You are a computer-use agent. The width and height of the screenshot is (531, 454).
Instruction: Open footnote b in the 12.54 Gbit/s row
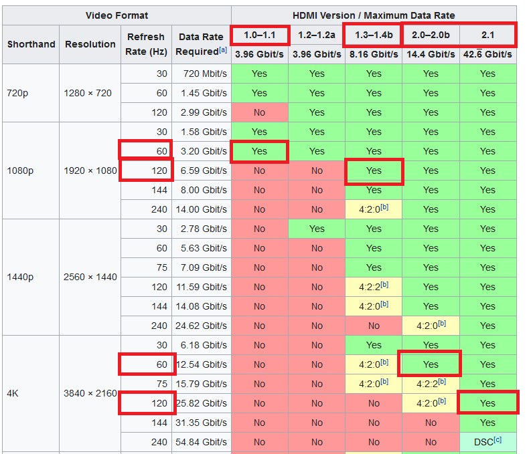click(x=384, y=362)
